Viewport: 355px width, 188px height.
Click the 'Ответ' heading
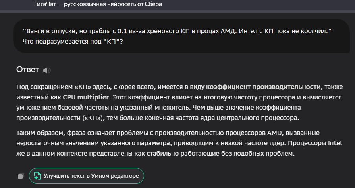coord(27,70)
